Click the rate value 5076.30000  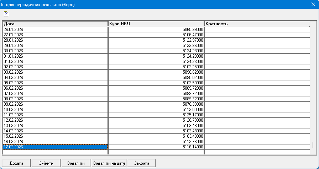(156, 104)
